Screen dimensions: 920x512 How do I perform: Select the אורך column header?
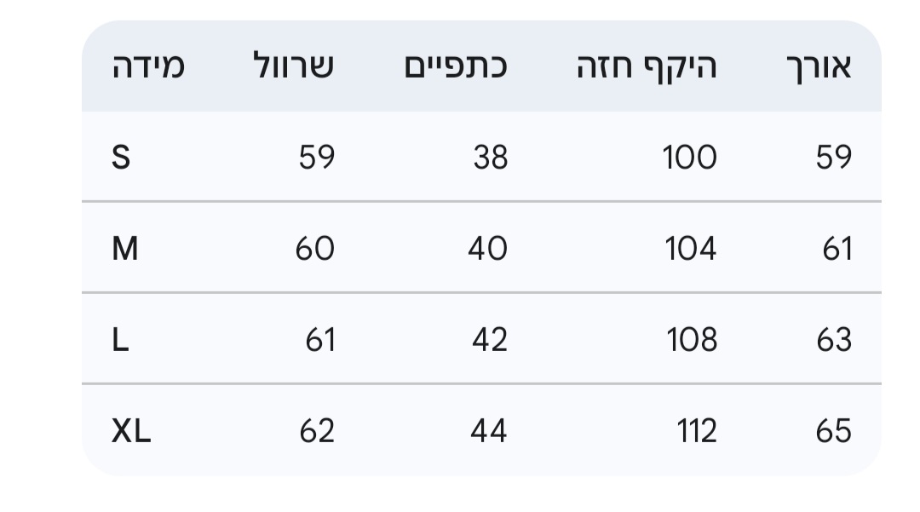(817, 66)
